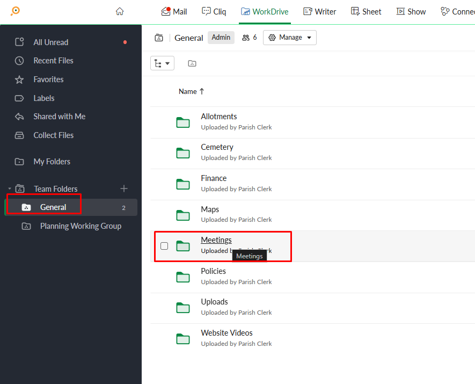Switch to the Mail app tab

tap(174, 11)
